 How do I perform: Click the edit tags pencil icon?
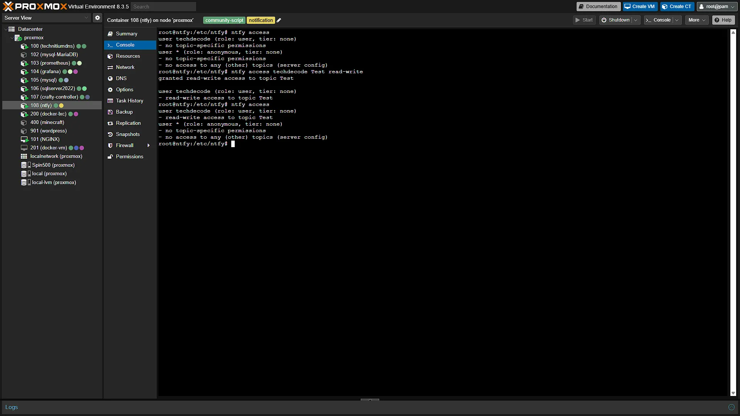(279, 20)
